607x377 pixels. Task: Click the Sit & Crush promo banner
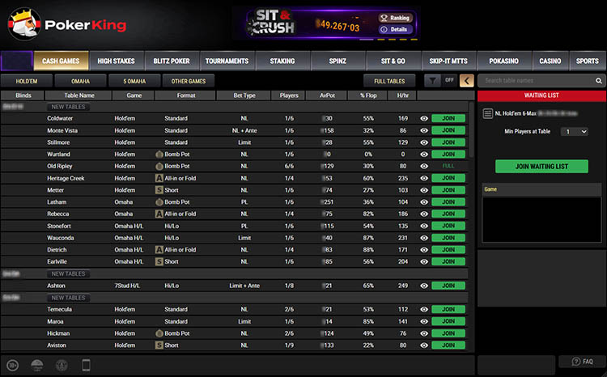331,23
